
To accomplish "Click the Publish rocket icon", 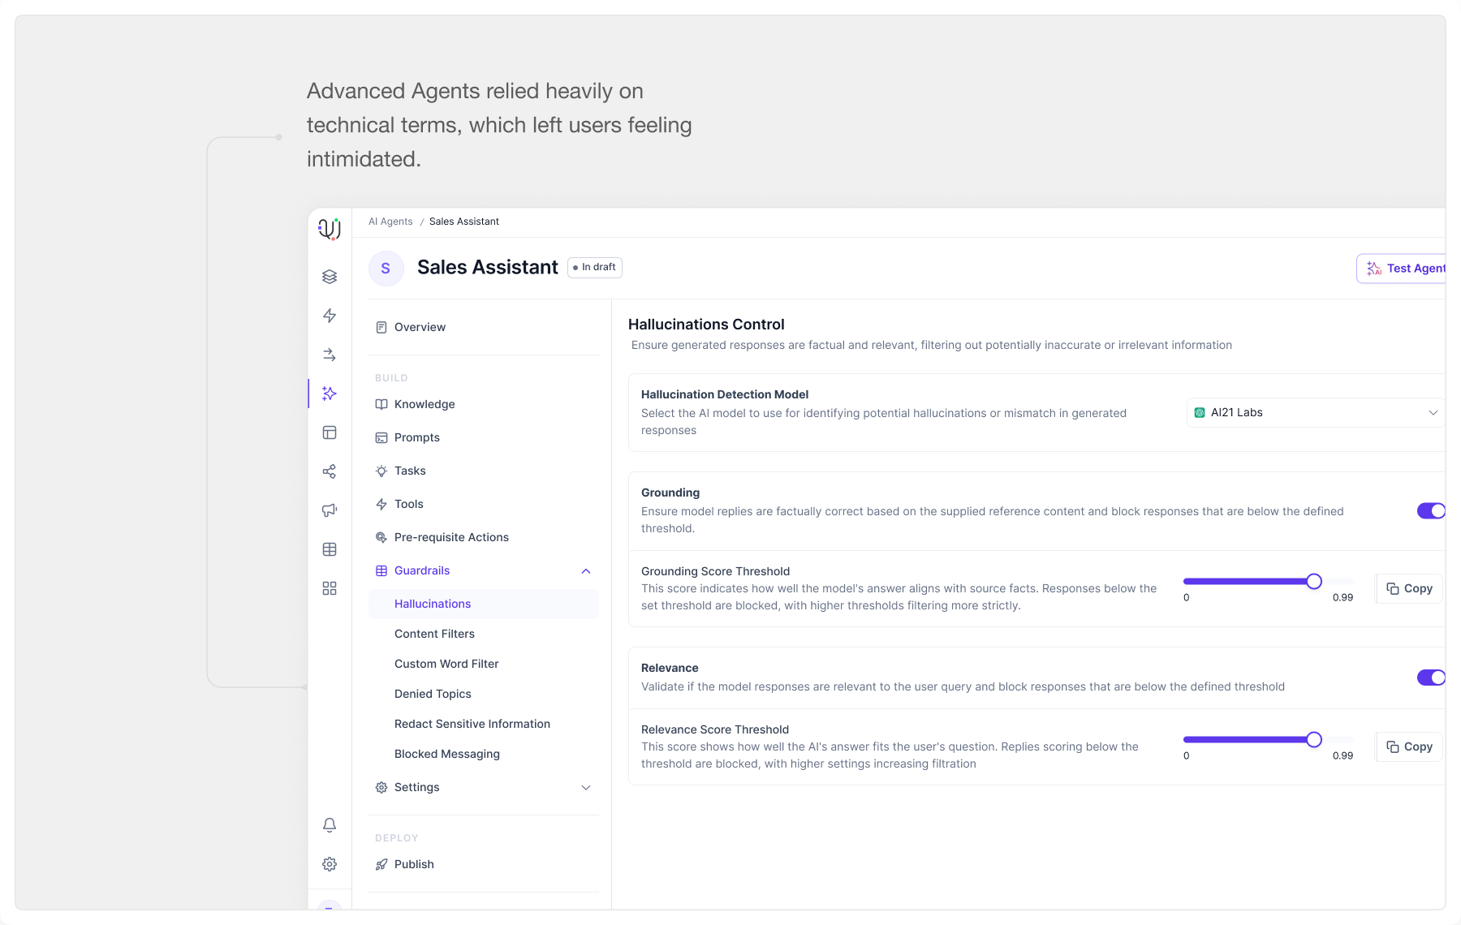I will [x=381, y=864].
